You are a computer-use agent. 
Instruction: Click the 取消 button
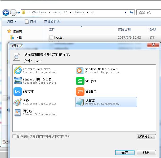point(146,152)
